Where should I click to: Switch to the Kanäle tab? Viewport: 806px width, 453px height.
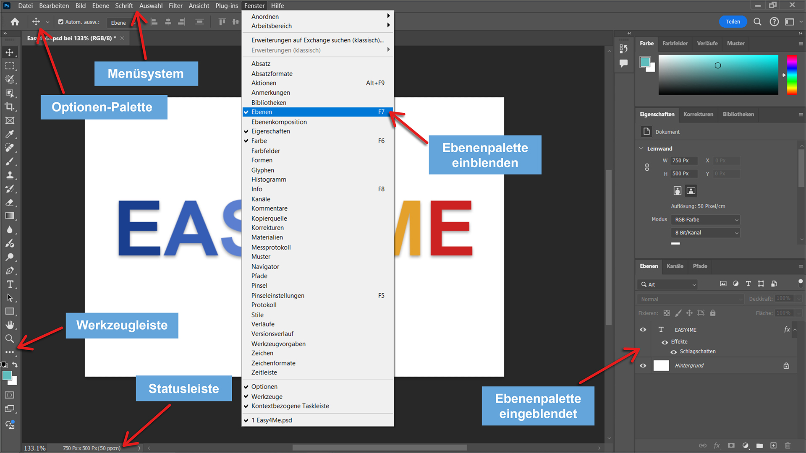[675, 266]
